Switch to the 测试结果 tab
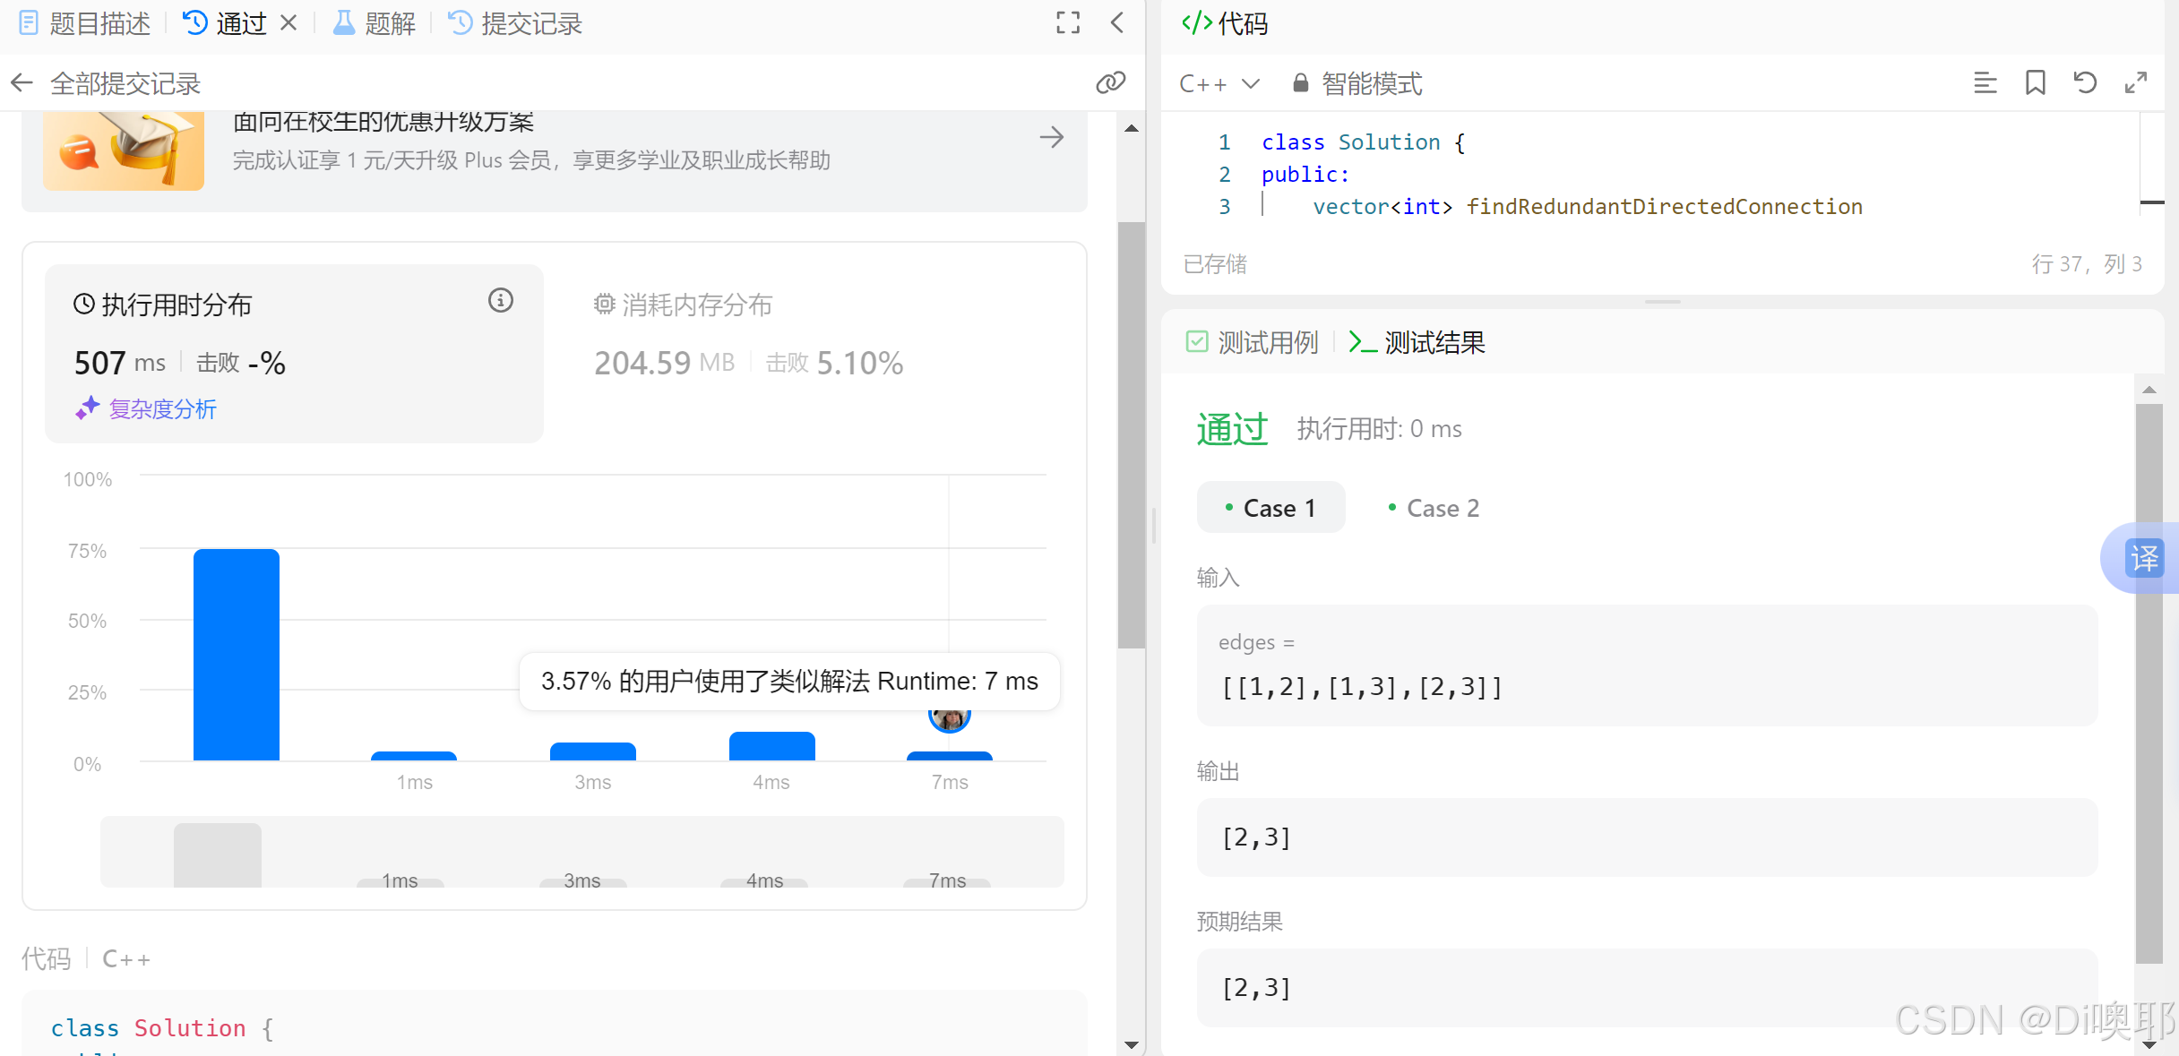 1434,341
